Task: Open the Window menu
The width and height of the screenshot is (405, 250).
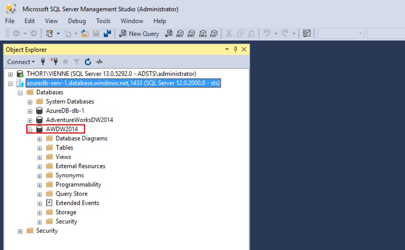Action: tap(132, 21)
